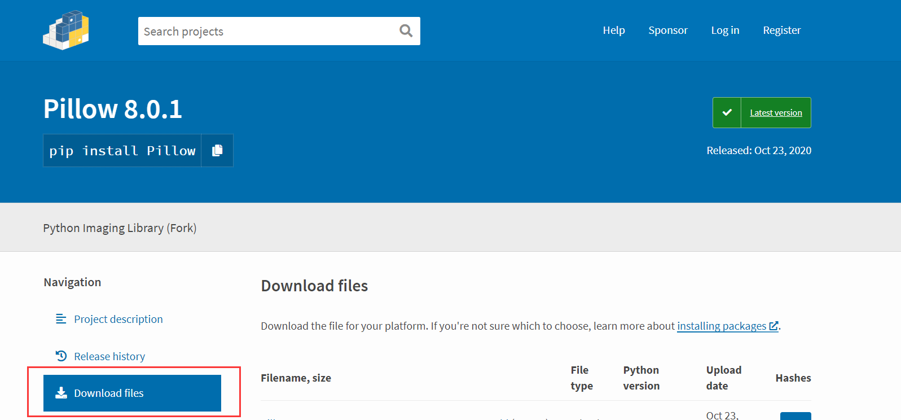The width and height of the screenshot is (901, 420).
Task: Click the Pillow 8.0.1 title
Action: pyautogui.click(x=113, y=109)
